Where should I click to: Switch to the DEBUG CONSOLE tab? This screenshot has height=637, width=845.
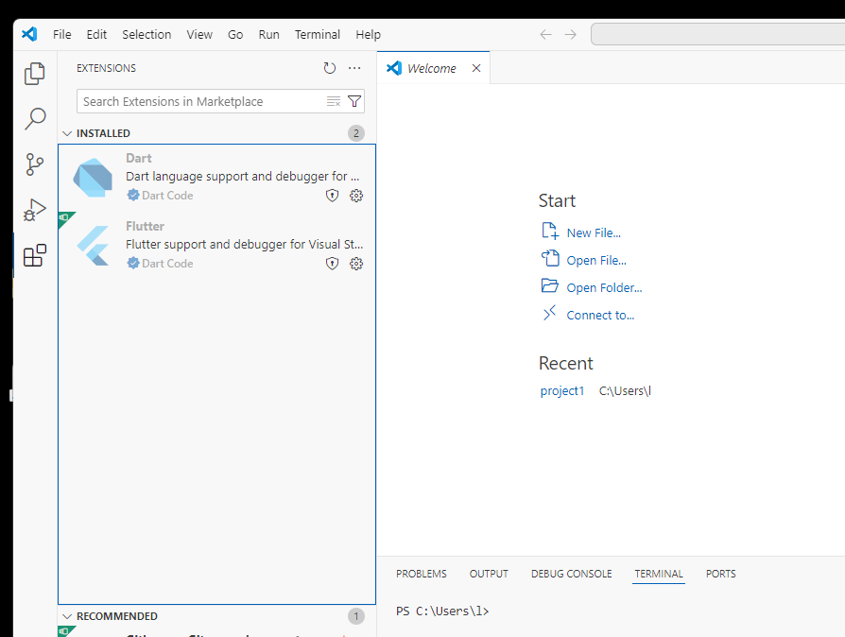[x=571, y=574]
